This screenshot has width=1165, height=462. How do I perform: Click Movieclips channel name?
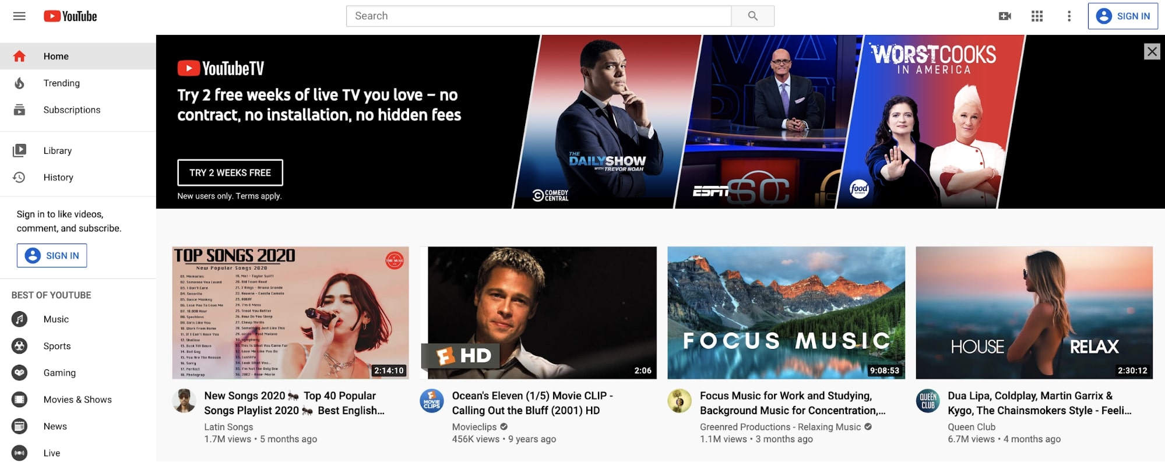point(474,427)
